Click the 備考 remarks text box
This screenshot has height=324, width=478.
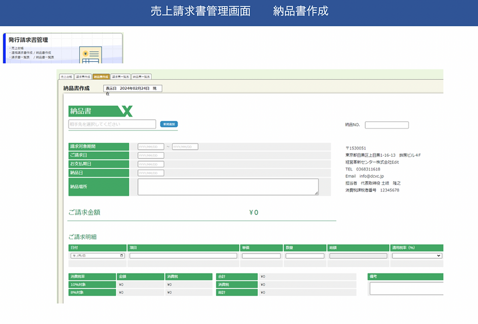coord(407,288)
